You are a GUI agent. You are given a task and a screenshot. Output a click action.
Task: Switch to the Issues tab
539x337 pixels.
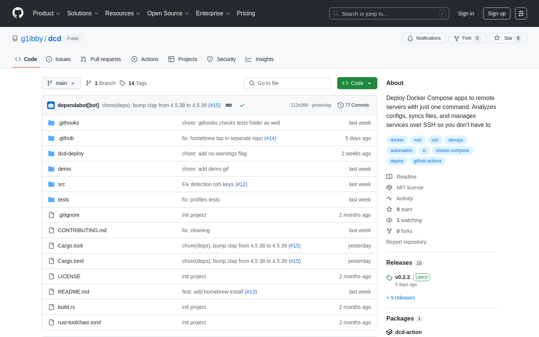58,59
